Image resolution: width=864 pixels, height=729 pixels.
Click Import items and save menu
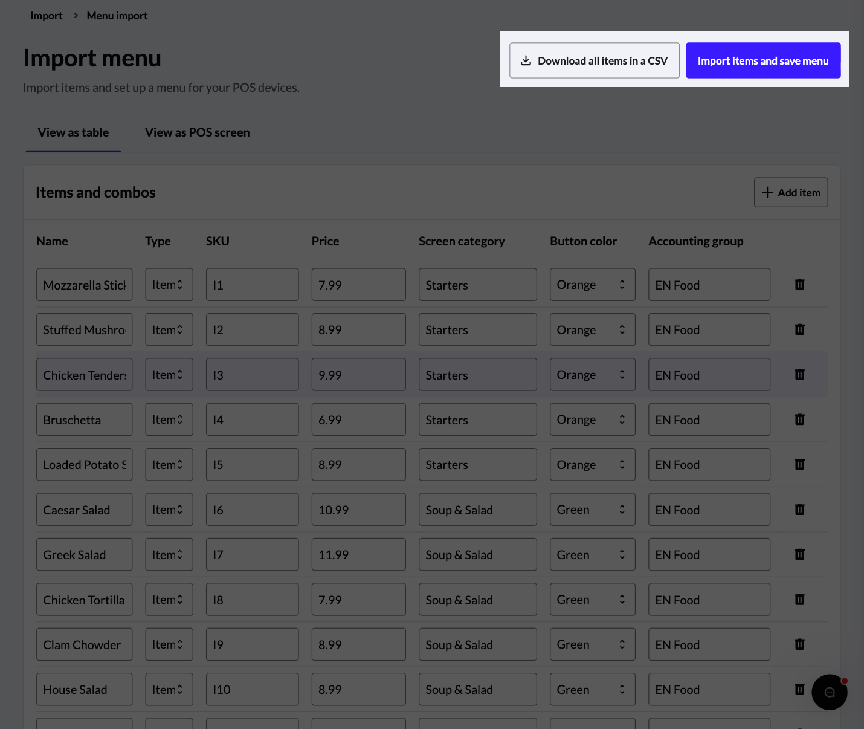pyautogui.click(x=763, y=60)
